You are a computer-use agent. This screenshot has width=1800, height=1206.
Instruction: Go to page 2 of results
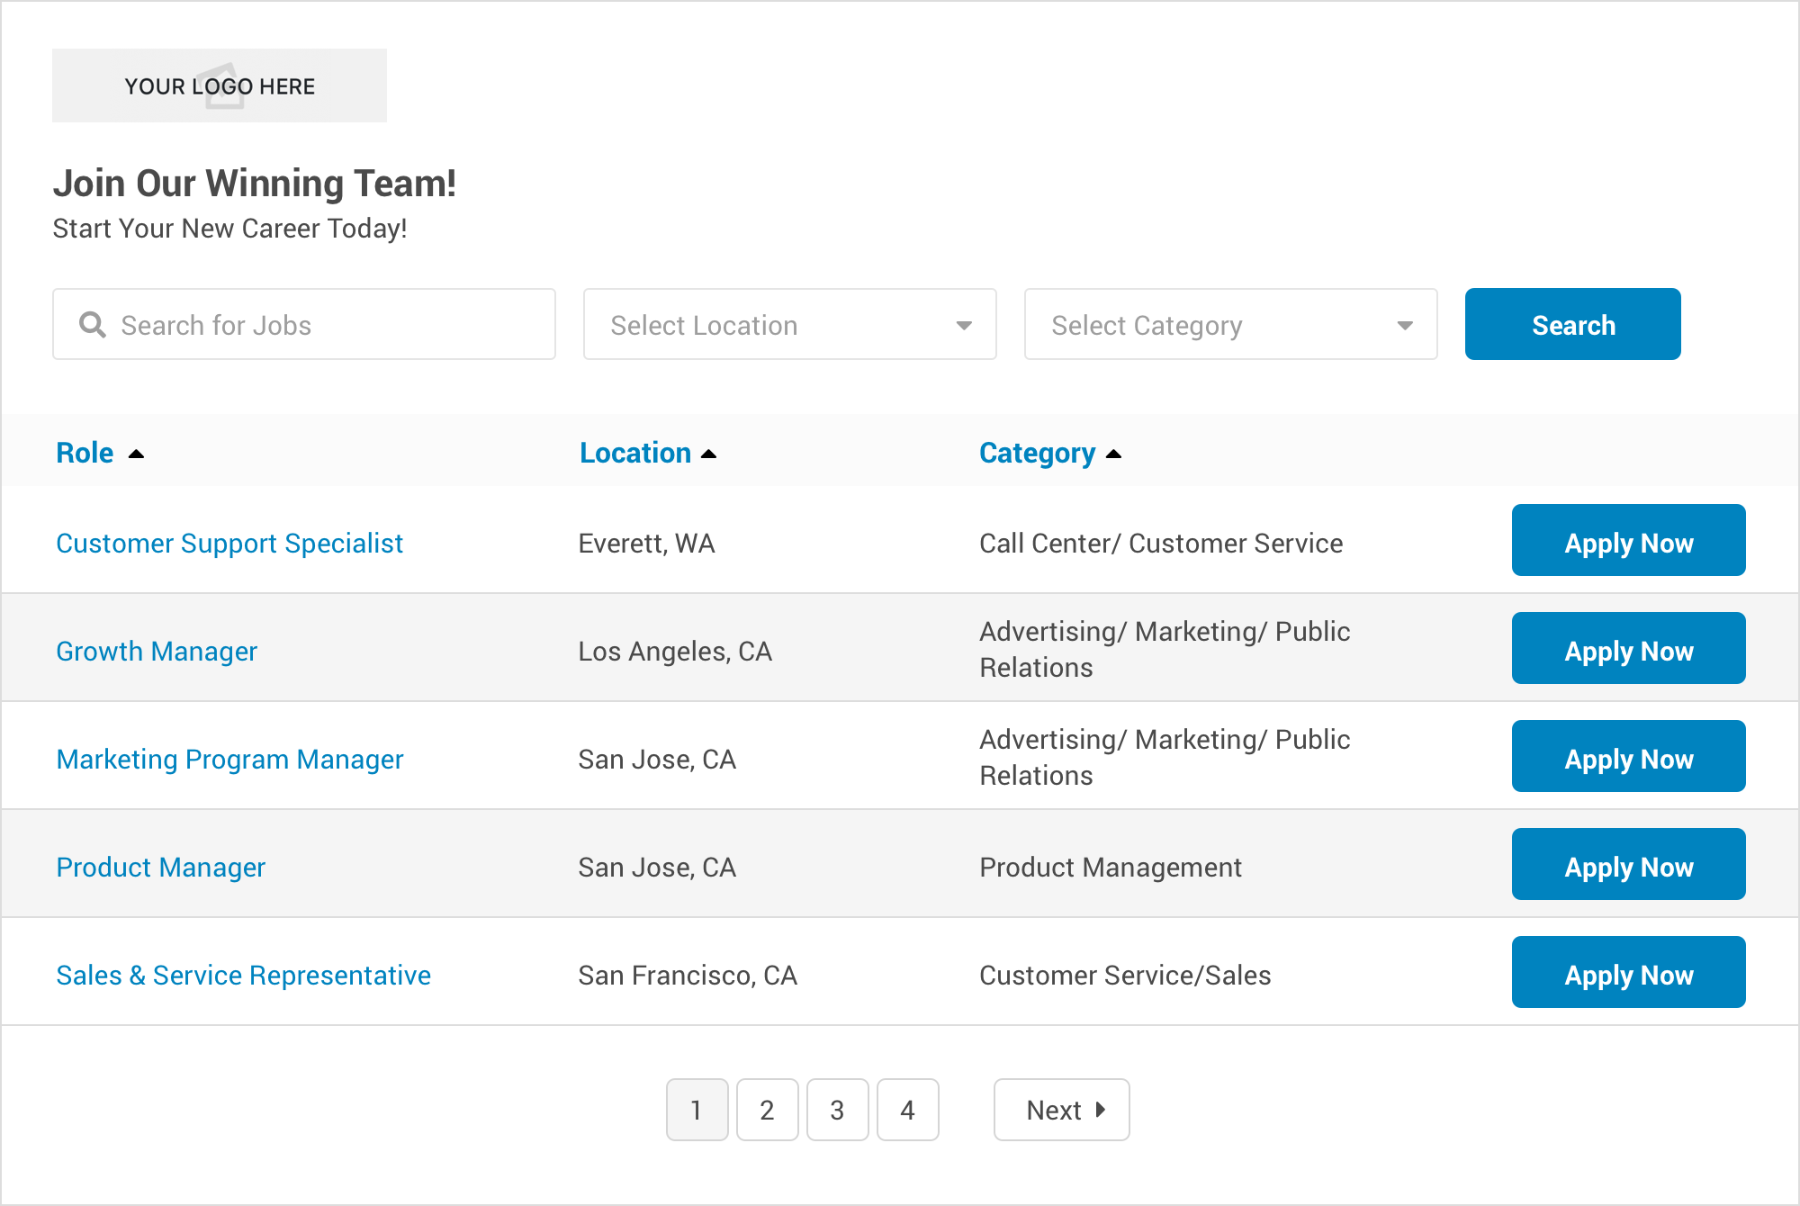coord(767,1110)
